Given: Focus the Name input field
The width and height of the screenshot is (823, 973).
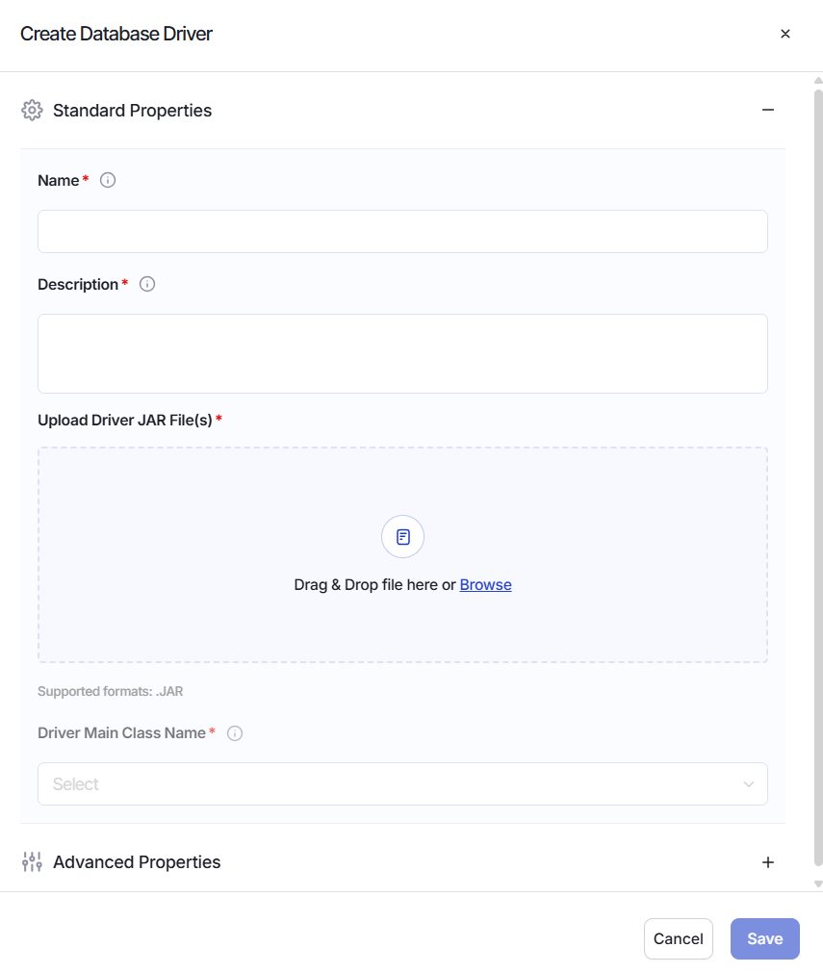Looking at the screenshot, I should click(402, 232).
